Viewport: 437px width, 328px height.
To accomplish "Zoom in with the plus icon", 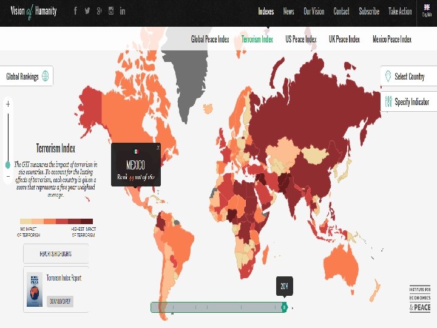I will pos(8,104).
